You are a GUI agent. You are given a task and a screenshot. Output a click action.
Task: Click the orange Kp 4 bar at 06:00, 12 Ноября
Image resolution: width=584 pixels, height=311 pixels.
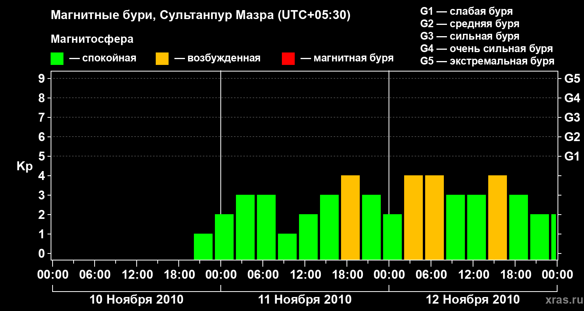(x=434, y=217)
